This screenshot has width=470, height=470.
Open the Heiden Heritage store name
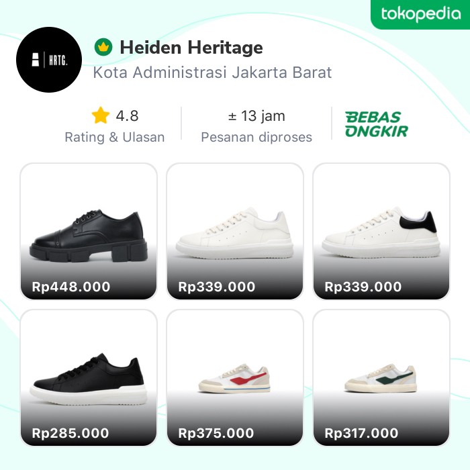pos(191,48)
